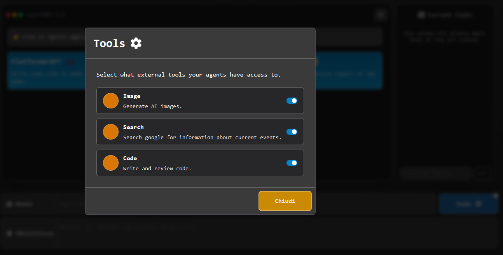Screen dimensions: 503x255
Task: Disable the Image tool toggle
Action: coord(292,101)
